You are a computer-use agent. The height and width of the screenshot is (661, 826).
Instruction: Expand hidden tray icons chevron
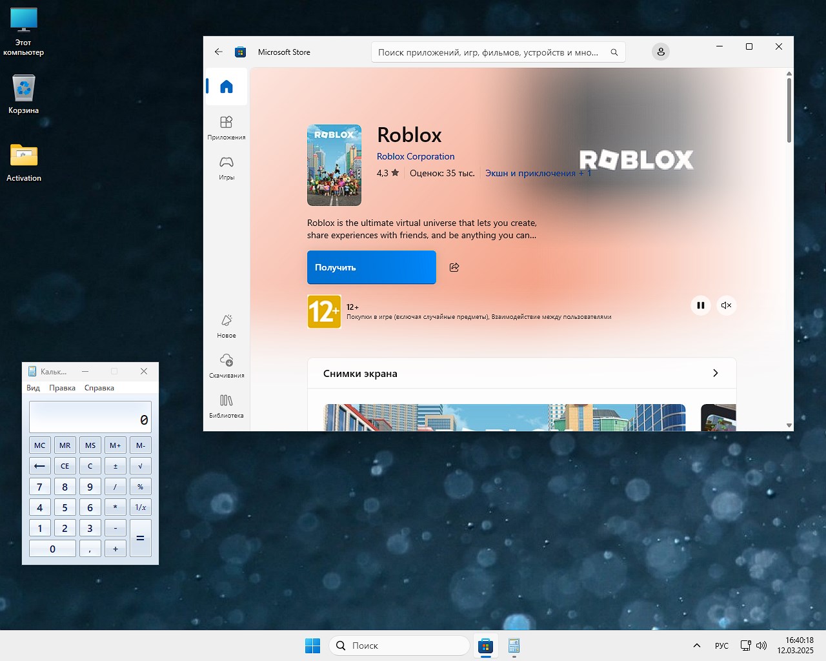(697, 646)
